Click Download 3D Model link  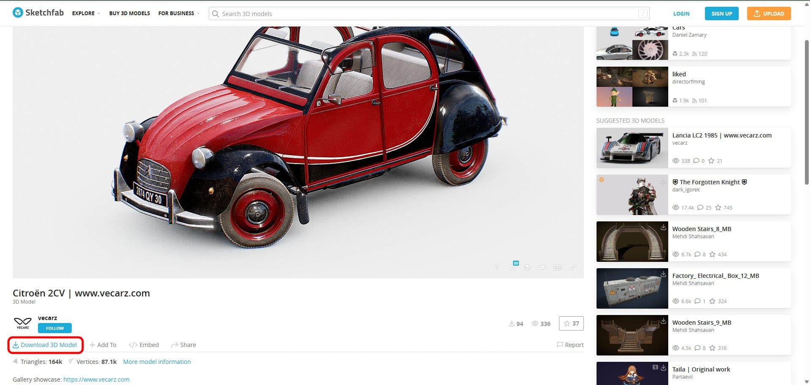[x=45, y=345]
